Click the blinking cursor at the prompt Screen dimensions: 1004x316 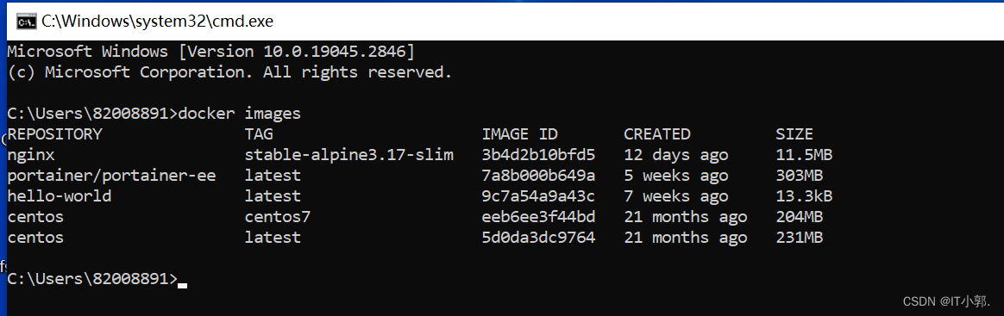(x=183, y=285)
